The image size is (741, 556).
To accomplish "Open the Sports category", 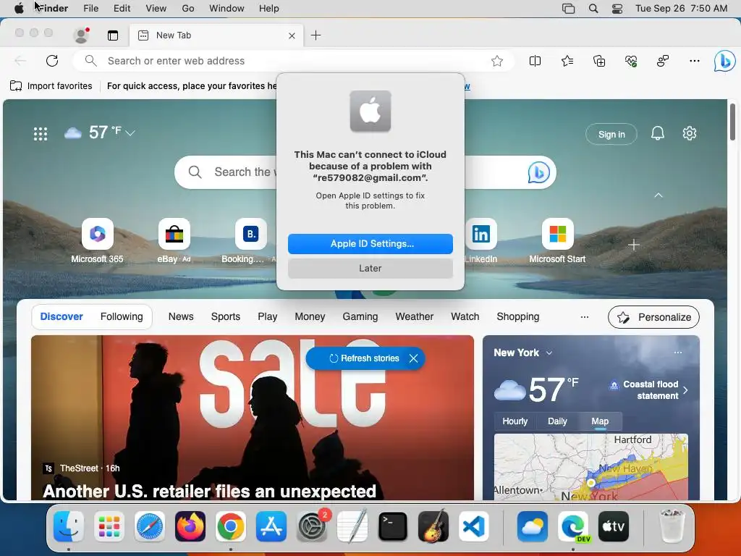I will (x=226, y=317).
